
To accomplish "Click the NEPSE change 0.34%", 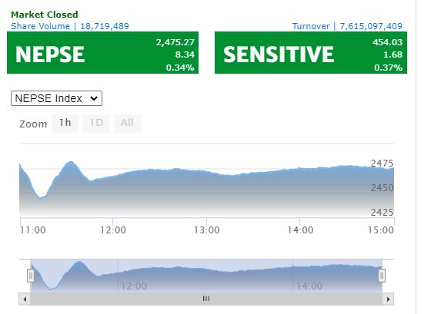I will tap(180, 68).
